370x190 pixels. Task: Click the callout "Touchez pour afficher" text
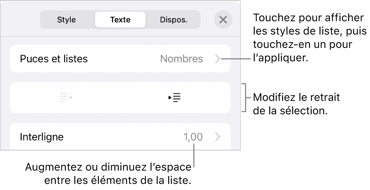pyautogui.click(x=308, y=18)
